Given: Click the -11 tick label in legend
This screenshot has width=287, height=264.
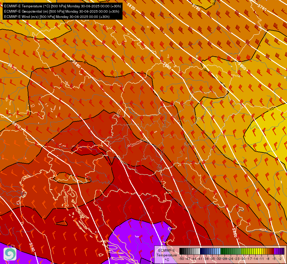Looking at the screenshot, I should 261,259.
